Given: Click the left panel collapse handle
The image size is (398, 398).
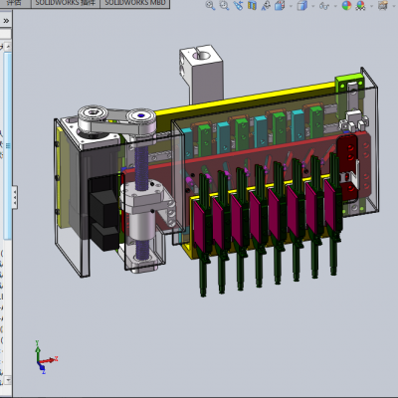Looking at the screenshot, I should (15, 198).
